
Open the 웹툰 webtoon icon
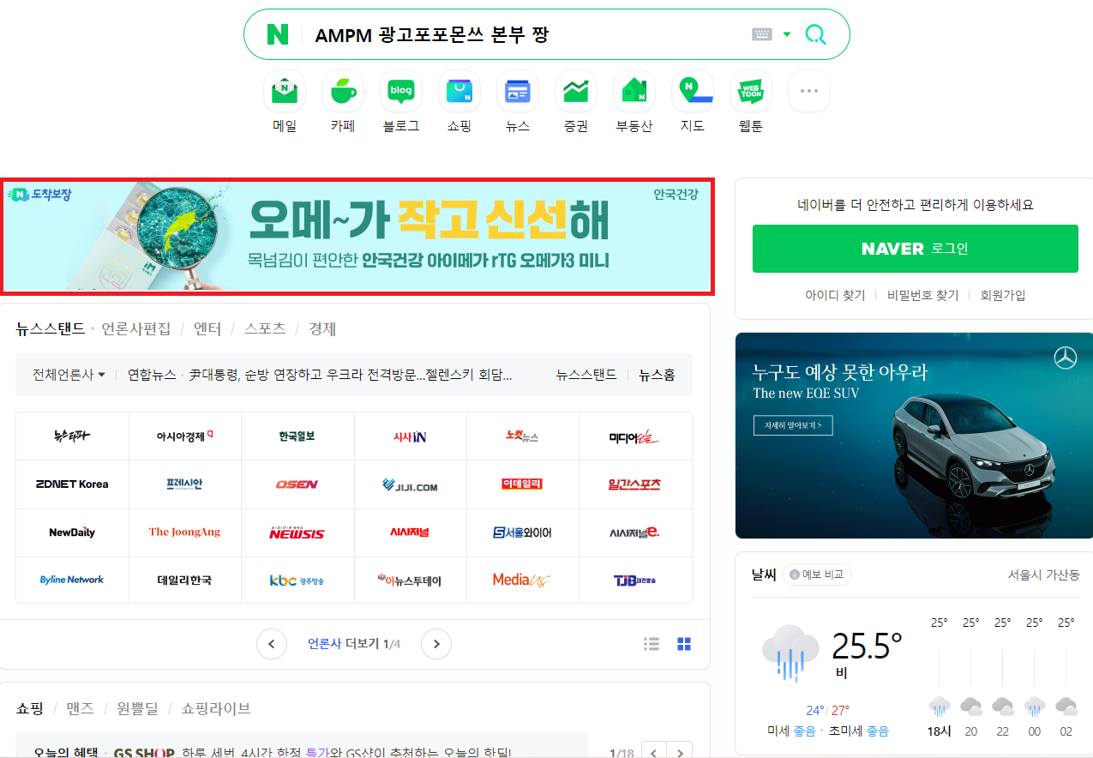(751, 91)
